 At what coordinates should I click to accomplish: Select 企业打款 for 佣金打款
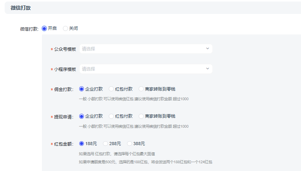pyautogui.click(x=82, y=89)
